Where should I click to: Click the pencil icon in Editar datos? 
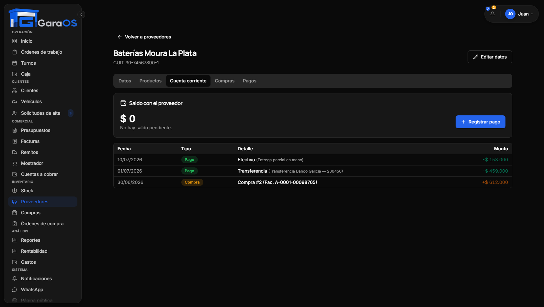pyautogui.click(x=476, y=57)
